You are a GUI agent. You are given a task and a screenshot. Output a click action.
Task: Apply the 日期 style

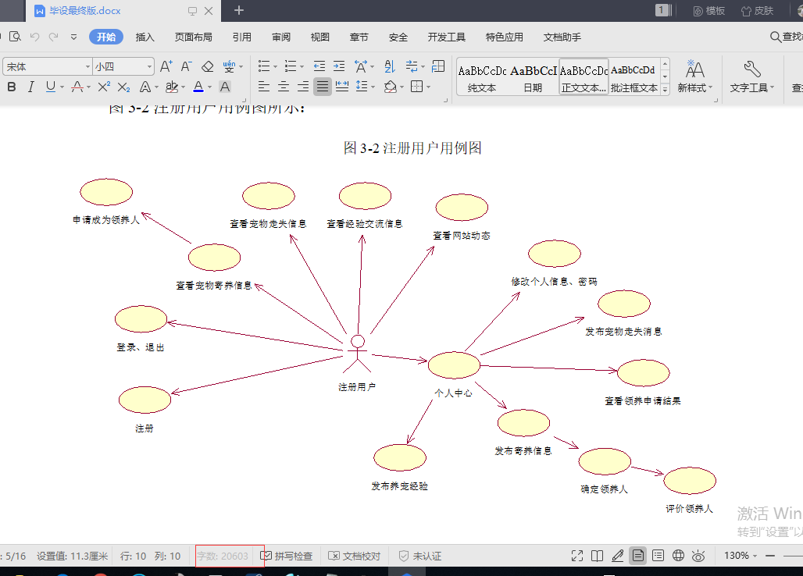point(533,77)
